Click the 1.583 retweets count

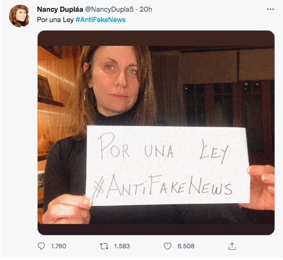click(x=122, y=246)
